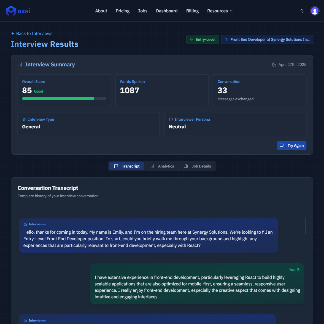324x324 pixels.
Task: Click the Messages exchanged caption
Action: 235,99
